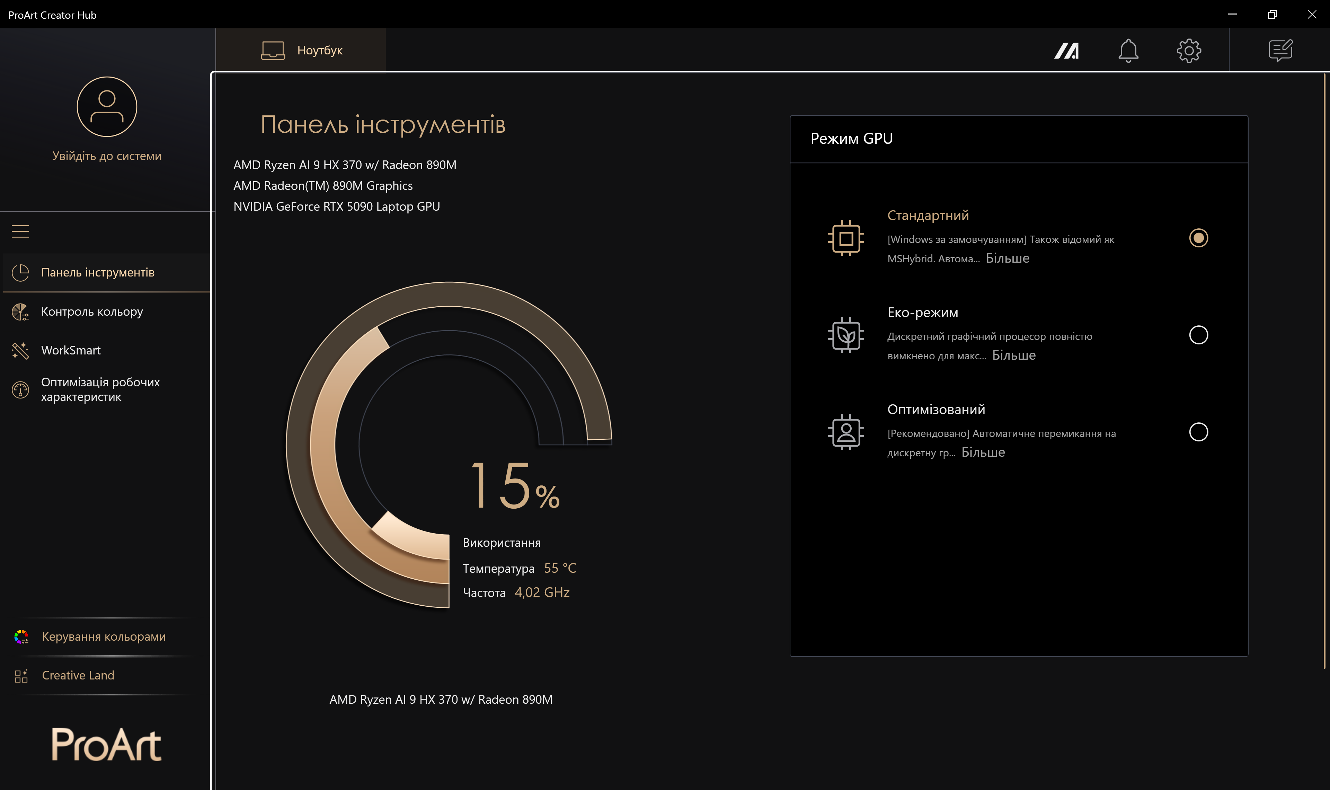
Task: Click the Увійдіть до системи link
Action: tap(106, 156)
